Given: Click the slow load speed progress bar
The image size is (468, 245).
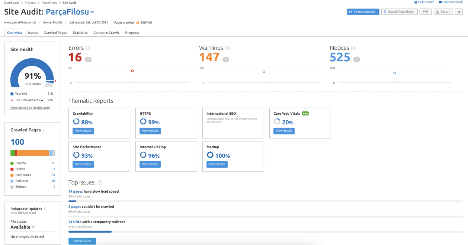Looking at the screenshot, I should coord(266,201).
